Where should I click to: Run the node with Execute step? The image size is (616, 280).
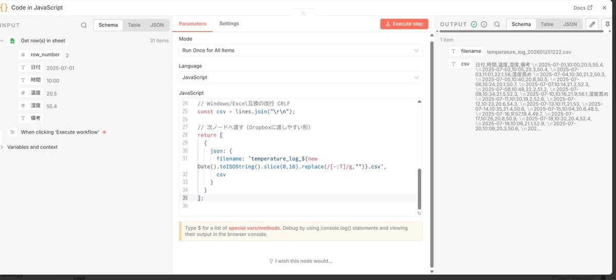pos(404,24)
